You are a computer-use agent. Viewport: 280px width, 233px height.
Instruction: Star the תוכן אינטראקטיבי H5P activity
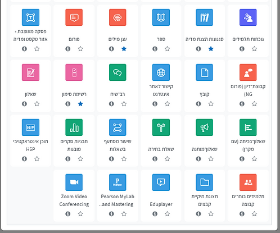pyautogui.click(x=37, y=159)
